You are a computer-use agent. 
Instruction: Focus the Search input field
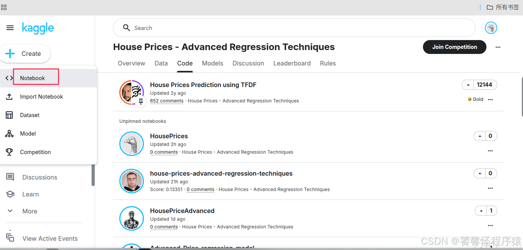(x=294, y=28)
